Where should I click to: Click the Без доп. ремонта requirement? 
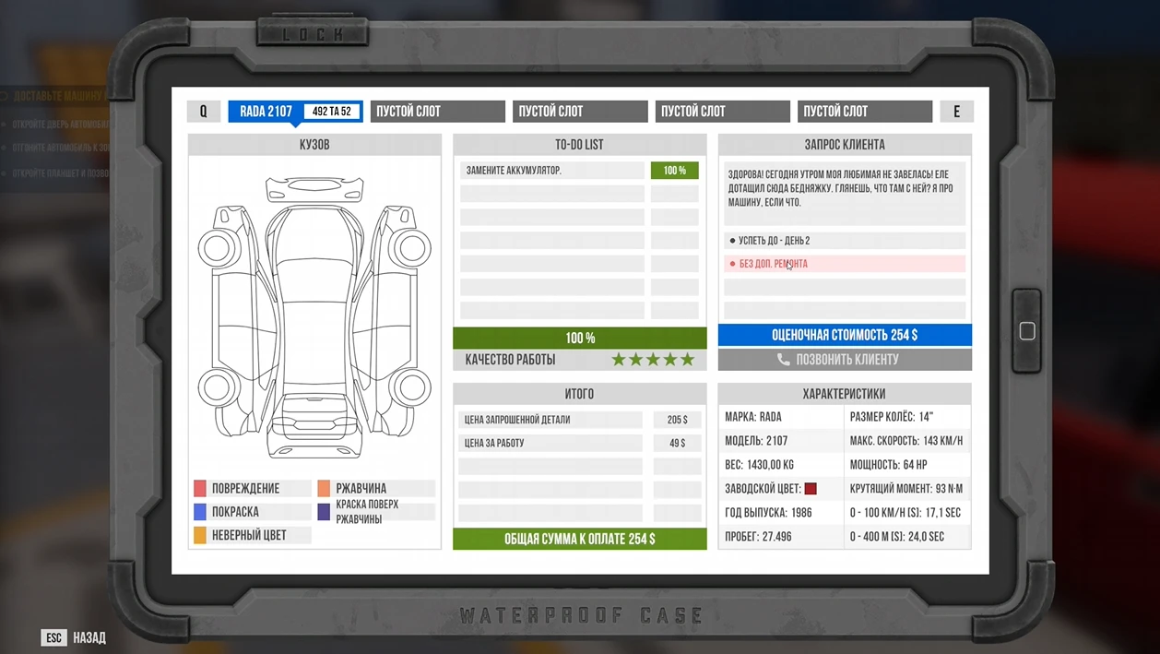[x=844, y=264]
